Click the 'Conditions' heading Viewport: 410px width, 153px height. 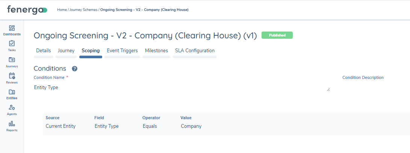click(x=50, y=68)
